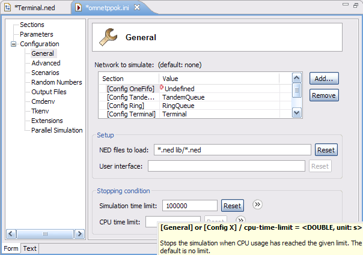The image size is (363, 255).
Task: Open the Parallel Simulation page
Action: tap(57, 130)
